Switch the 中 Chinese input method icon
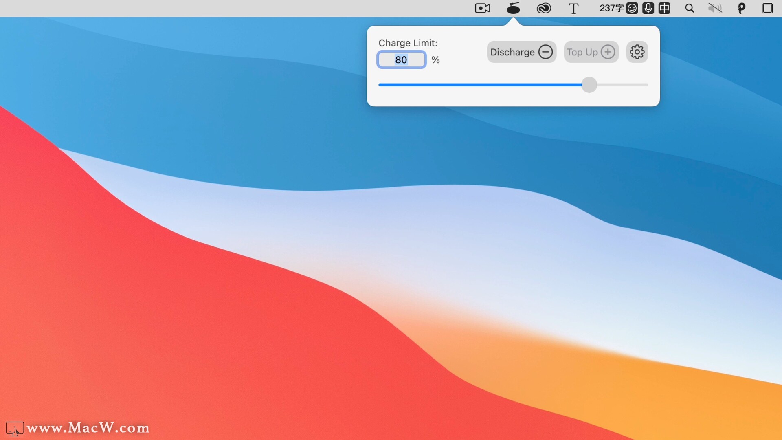Viewport: 782px width, 440px height. [664, 8]
